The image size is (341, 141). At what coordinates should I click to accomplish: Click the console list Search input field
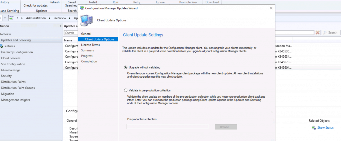click(x=71, y=33)
